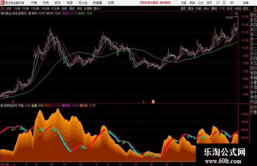257x166 pixels.
Task: Click the MA5: 12.57 indicator value
Action: point(38,13)
